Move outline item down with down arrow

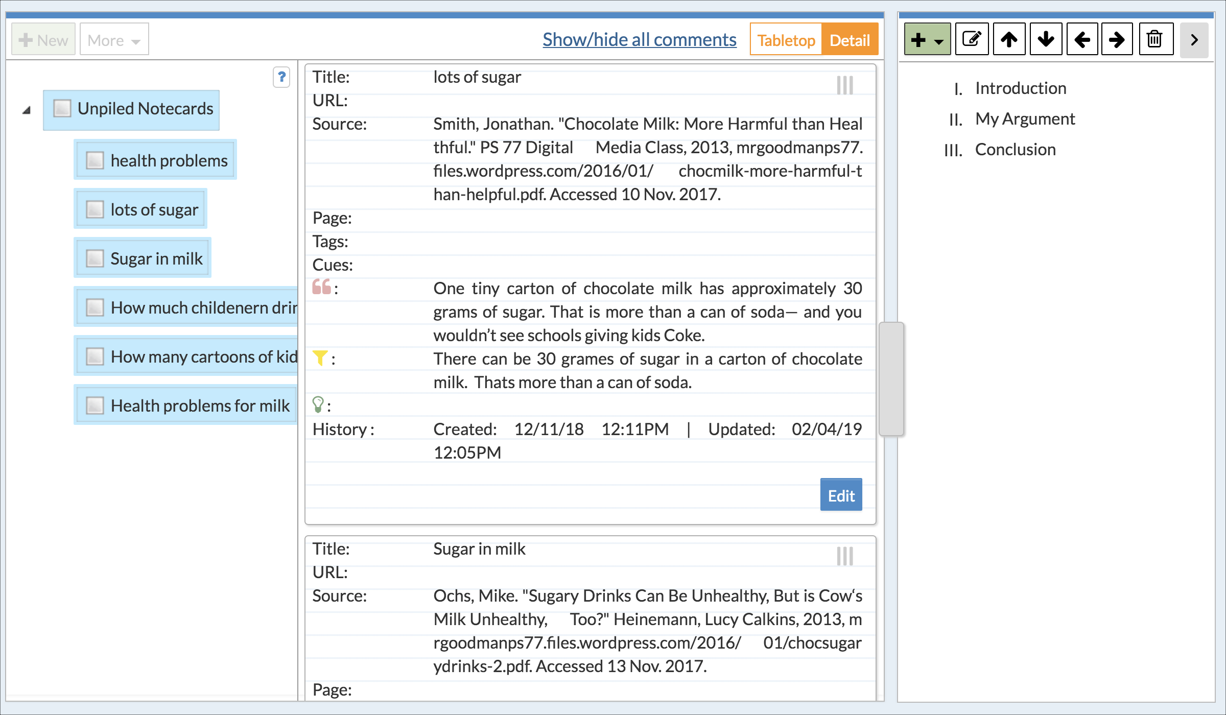click(x=1046, y=39)
